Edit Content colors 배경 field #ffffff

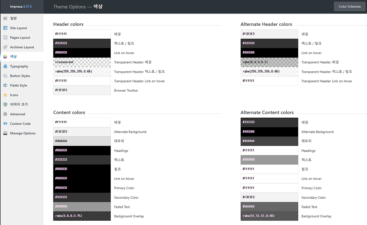82,122
